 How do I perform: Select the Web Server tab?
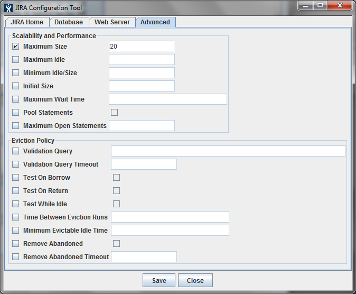112,22
